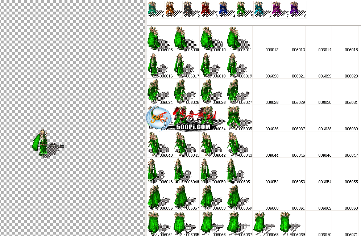Open sprite frame 006050

coord(213,171)
